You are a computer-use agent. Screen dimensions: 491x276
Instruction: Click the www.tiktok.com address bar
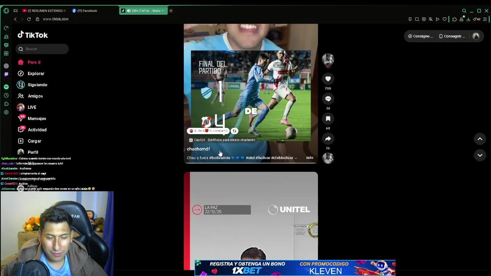click(x=56, y=19)
